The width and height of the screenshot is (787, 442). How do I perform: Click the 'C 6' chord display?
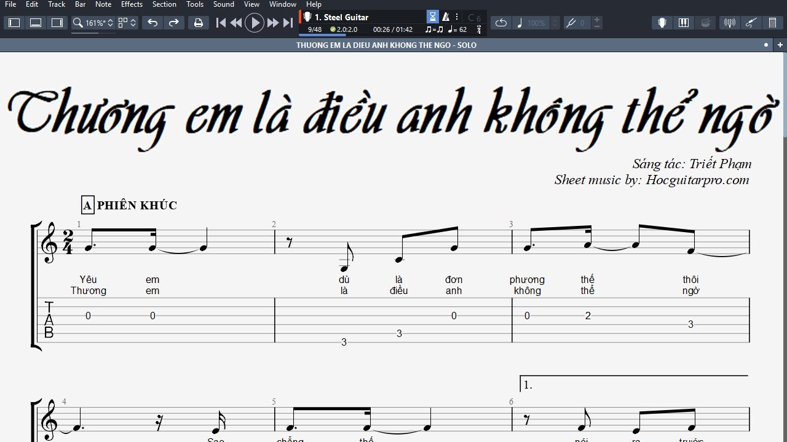474,18
